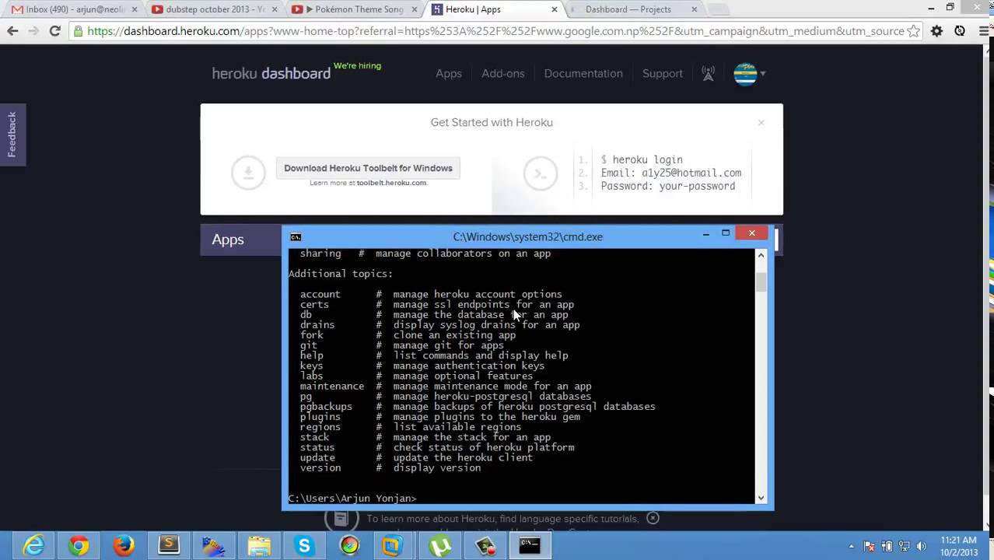The width and height of the screenshot is (994, 560).
Task: Launch Internet Explorer from the taskbar
Action: click(33, 546)
